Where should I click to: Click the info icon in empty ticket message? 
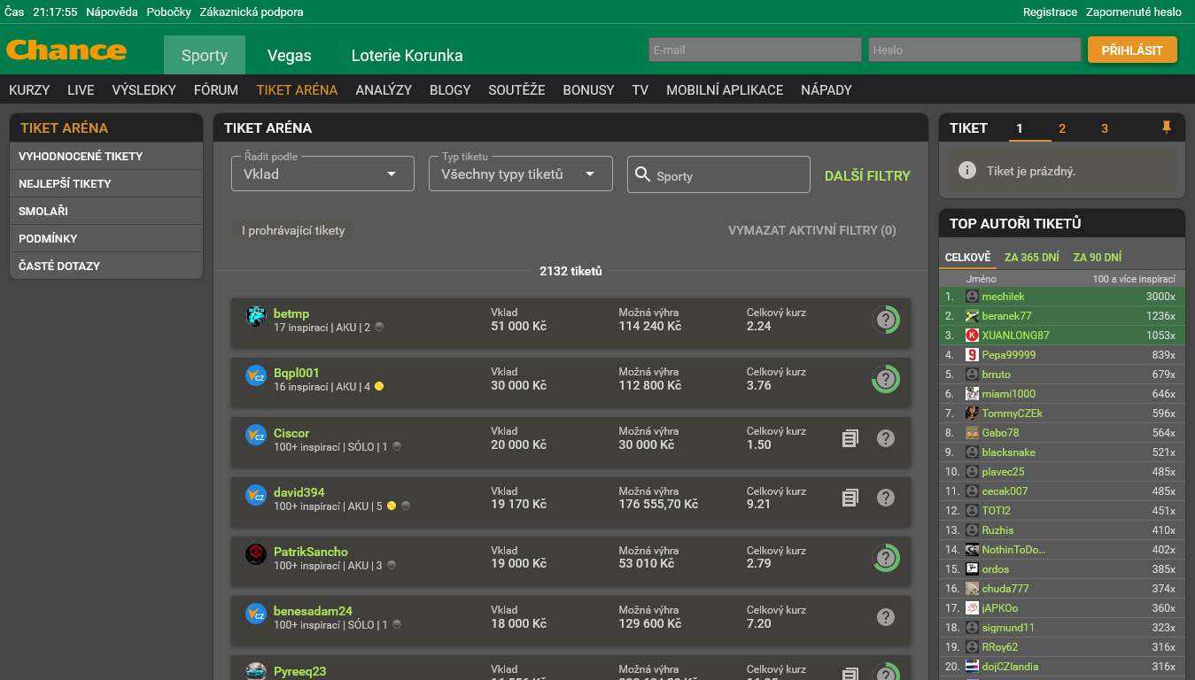968,170
